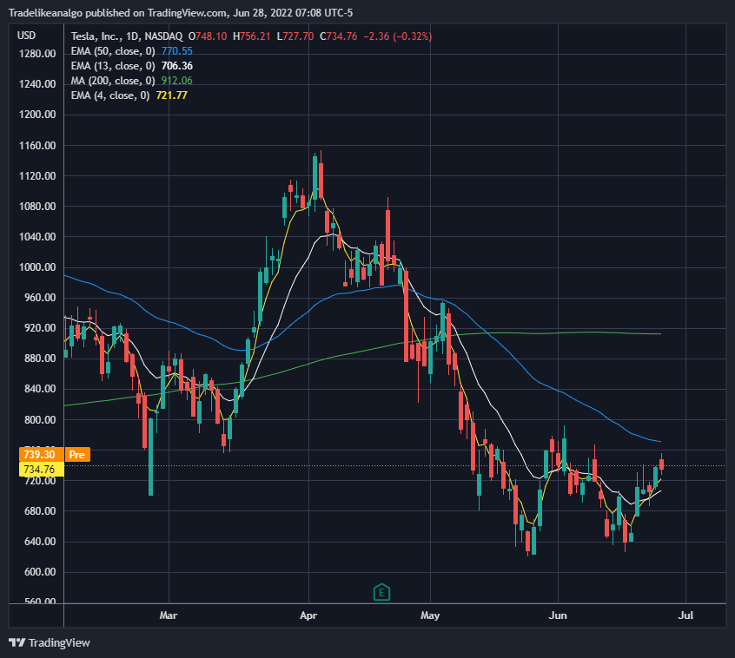Screen dimensions: 735x658
Task: Click the publish header text at top
Action: point(181,13)
